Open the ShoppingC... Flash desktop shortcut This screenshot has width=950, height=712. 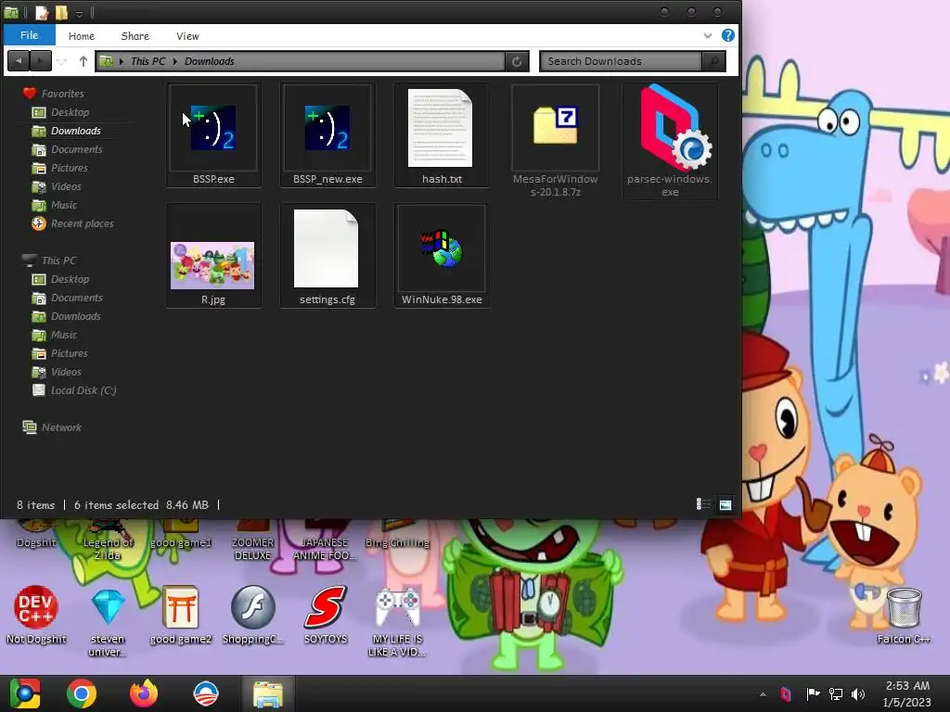(x=252, y=614)
